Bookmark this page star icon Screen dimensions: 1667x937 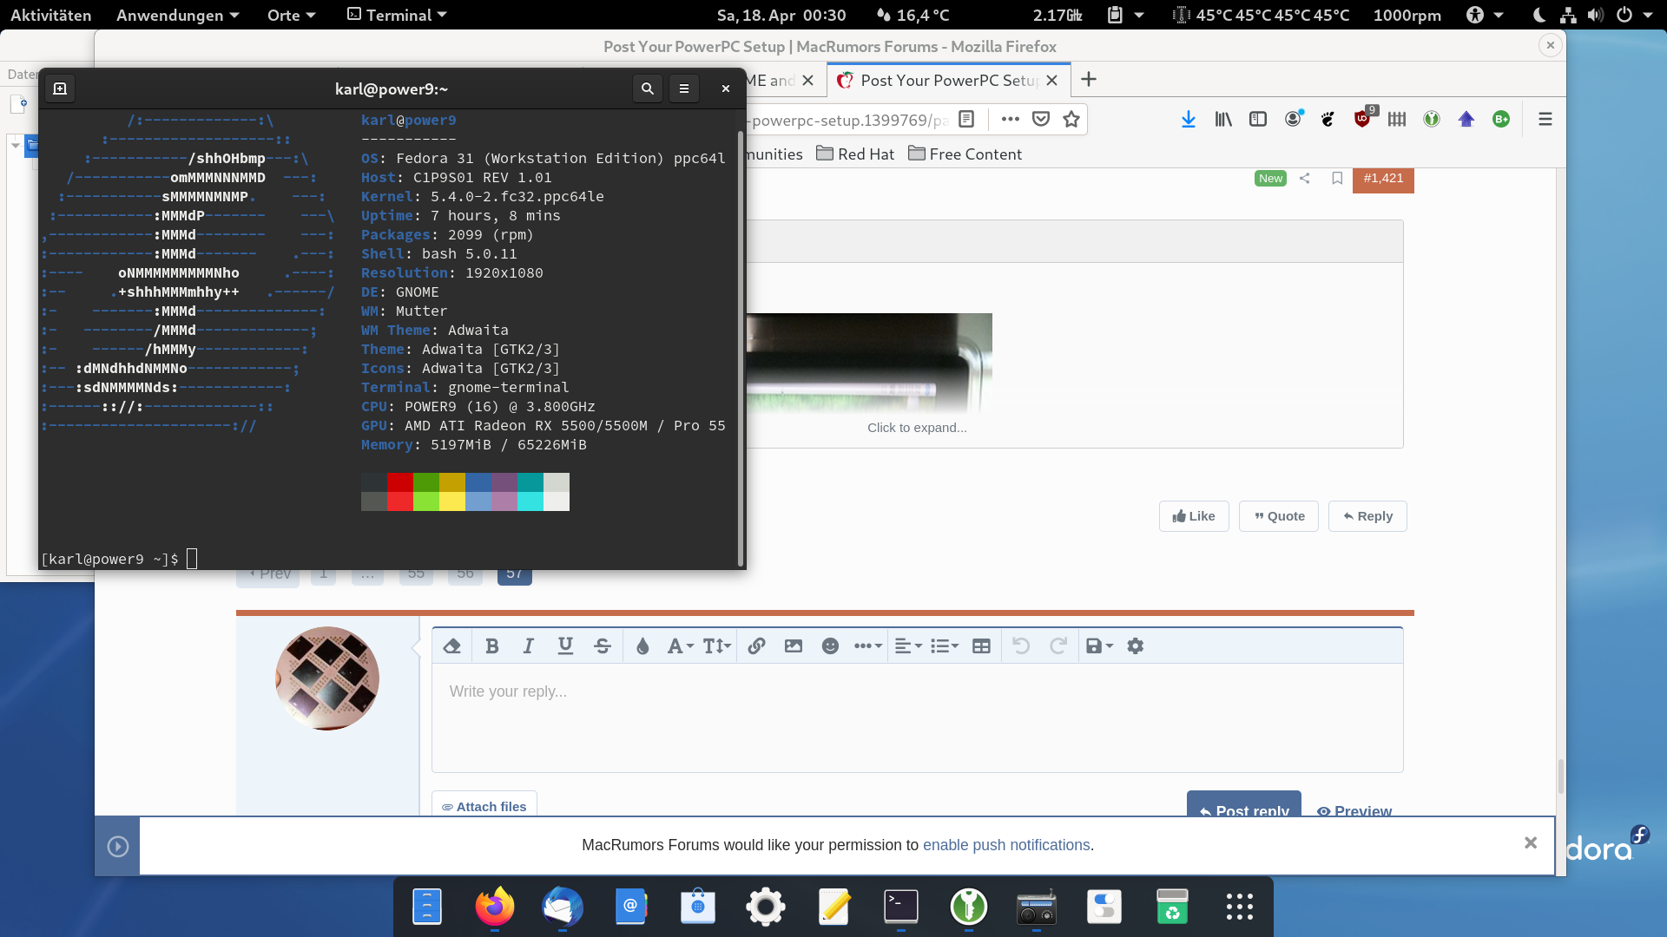[1071, 120]
